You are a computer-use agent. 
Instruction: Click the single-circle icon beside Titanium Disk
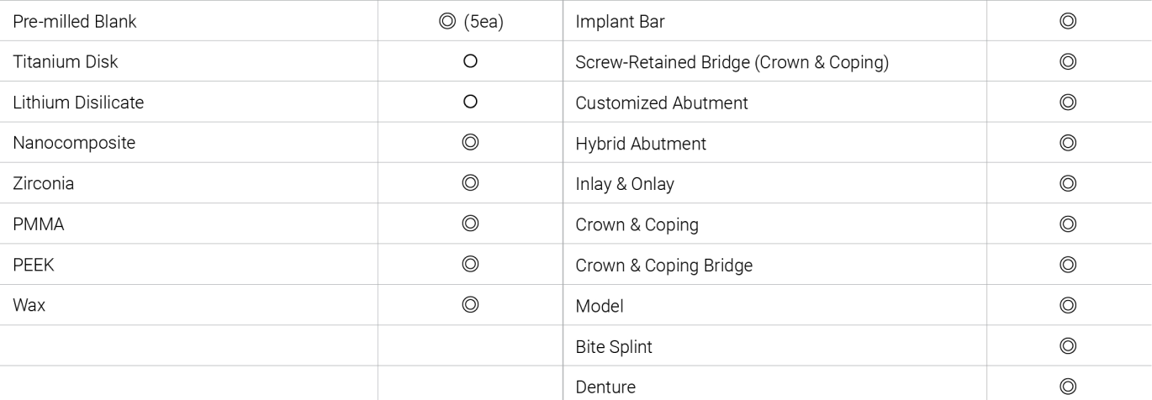[x=470, y=61]
